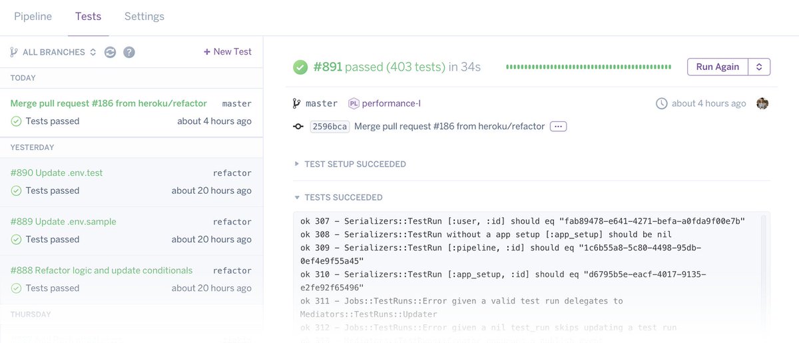Viewport: 799px width, 343px height.
Task: Open test run #889 Update .env.sample
Action: tap(131, 230)
